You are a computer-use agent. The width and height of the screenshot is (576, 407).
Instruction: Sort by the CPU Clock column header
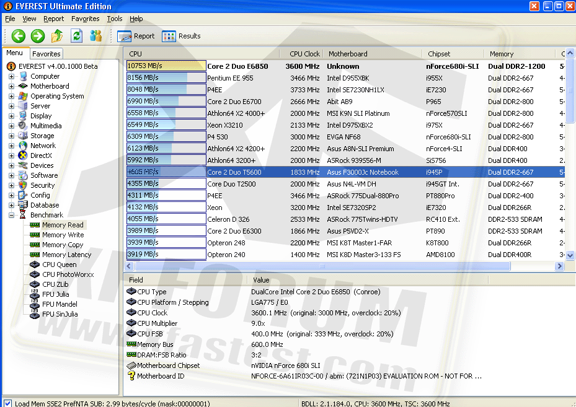[x=301, y=54]
